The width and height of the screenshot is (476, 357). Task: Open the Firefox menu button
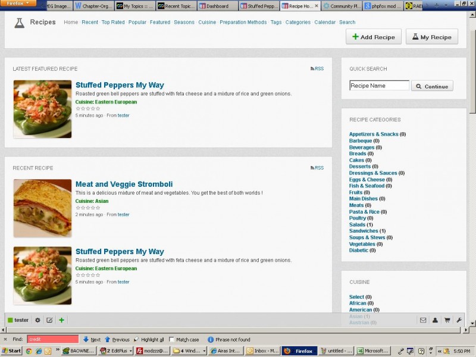coord(18,4)
